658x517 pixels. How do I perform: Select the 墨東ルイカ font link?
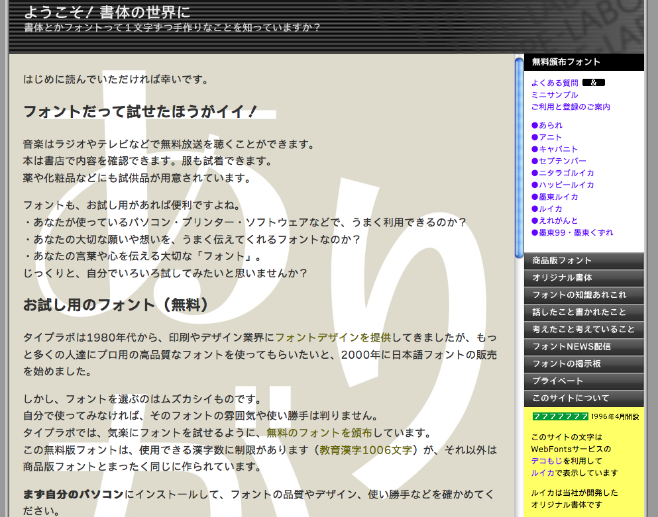[555, 197]
